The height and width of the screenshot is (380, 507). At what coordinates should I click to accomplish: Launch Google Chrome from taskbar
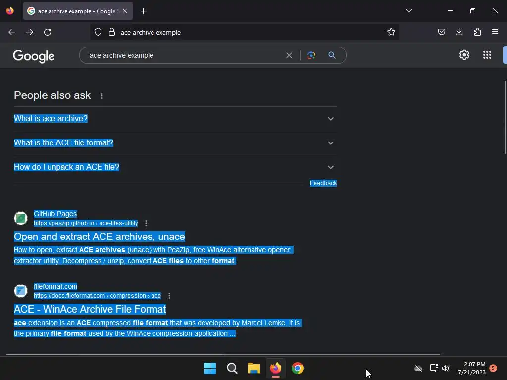click(x=298, y=368)
